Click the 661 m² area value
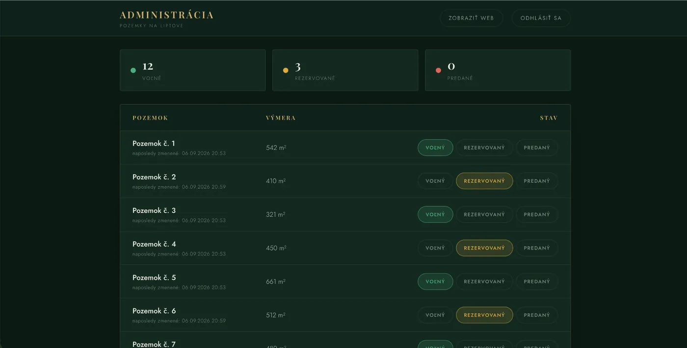Viewport: 687px width, 348px height. (x=276, y=281)
